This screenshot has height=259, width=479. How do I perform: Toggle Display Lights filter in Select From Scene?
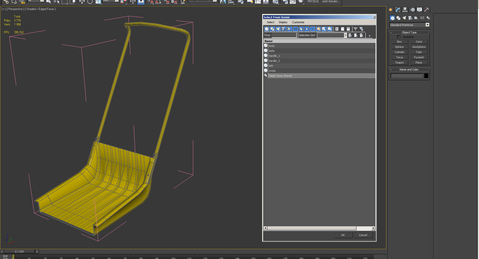click(278, 29)
